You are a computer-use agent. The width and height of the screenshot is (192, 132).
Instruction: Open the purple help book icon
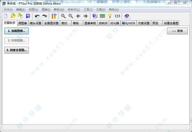(x=127, y=16)
